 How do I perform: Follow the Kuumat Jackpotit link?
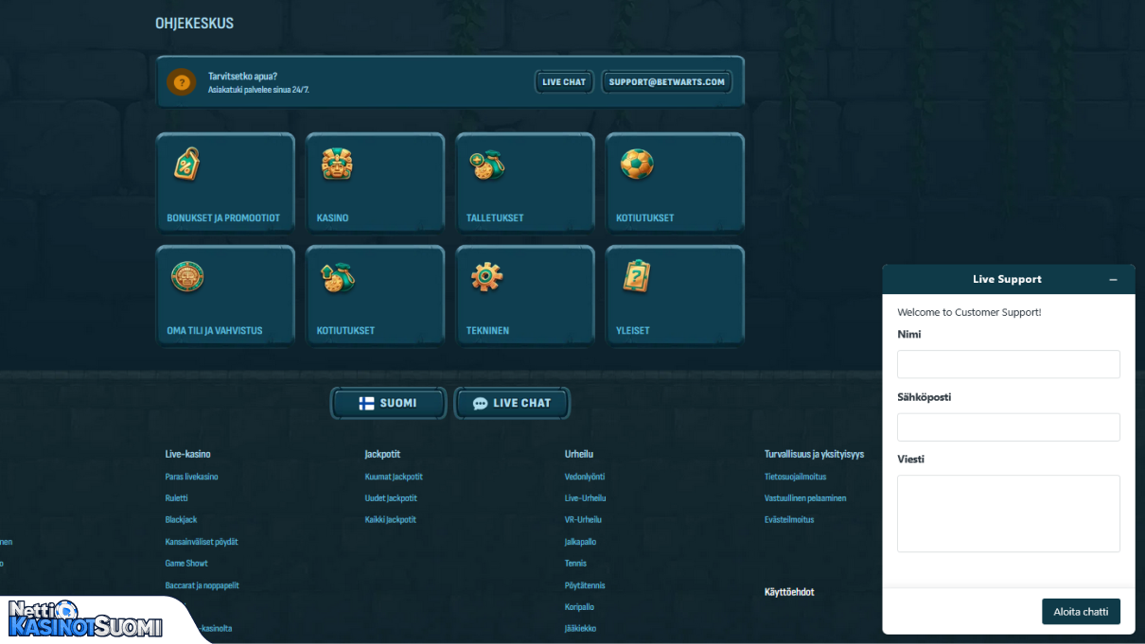click(x=394, y=477)
